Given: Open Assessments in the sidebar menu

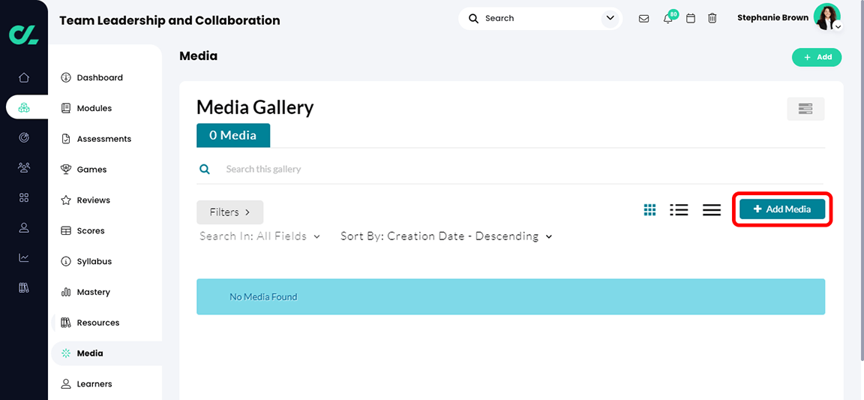Looking at the screenshot, I should (103, 139).
